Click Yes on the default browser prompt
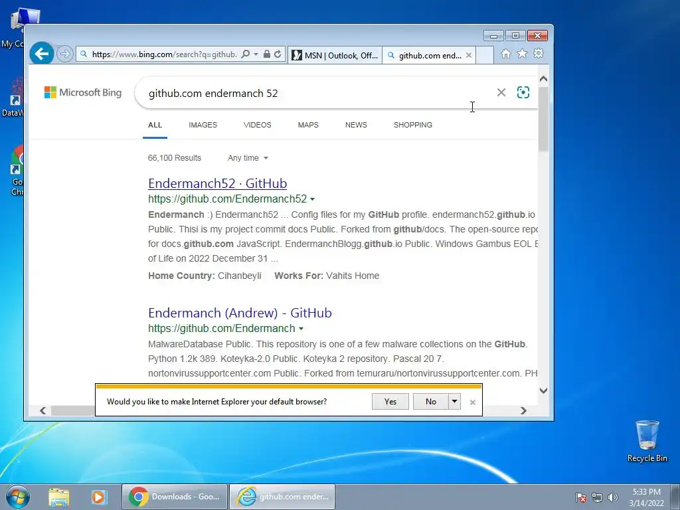Image resolution: width=680 pixels, height=510 pixels. coord(390,402)
